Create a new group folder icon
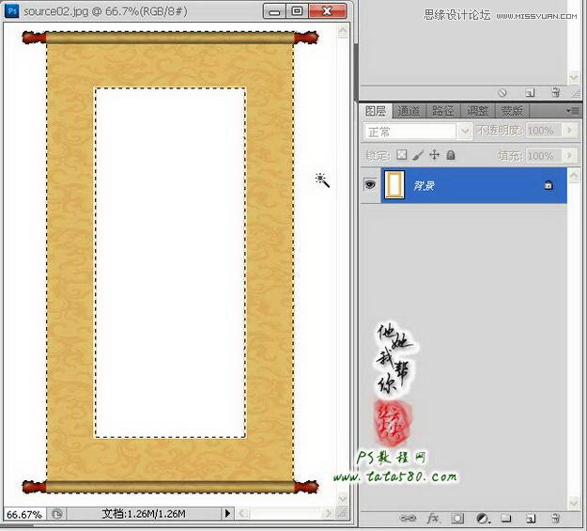 (x=506, y=518)
